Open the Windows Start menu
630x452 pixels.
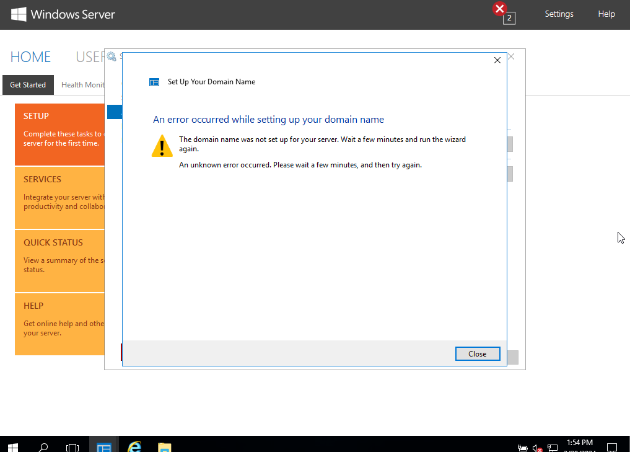pyautogui.click(x=13, y=447)
